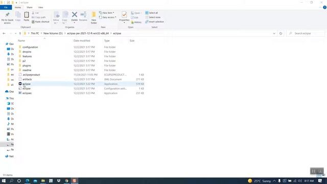Sort by the Name column header
This screenshot has height=184, width=327.
click(21, 41)
